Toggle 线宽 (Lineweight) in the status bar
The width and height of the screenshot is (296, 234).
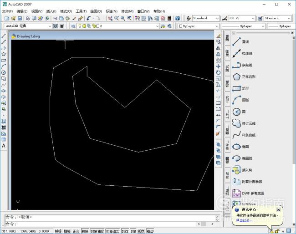[x=141, y=231]
